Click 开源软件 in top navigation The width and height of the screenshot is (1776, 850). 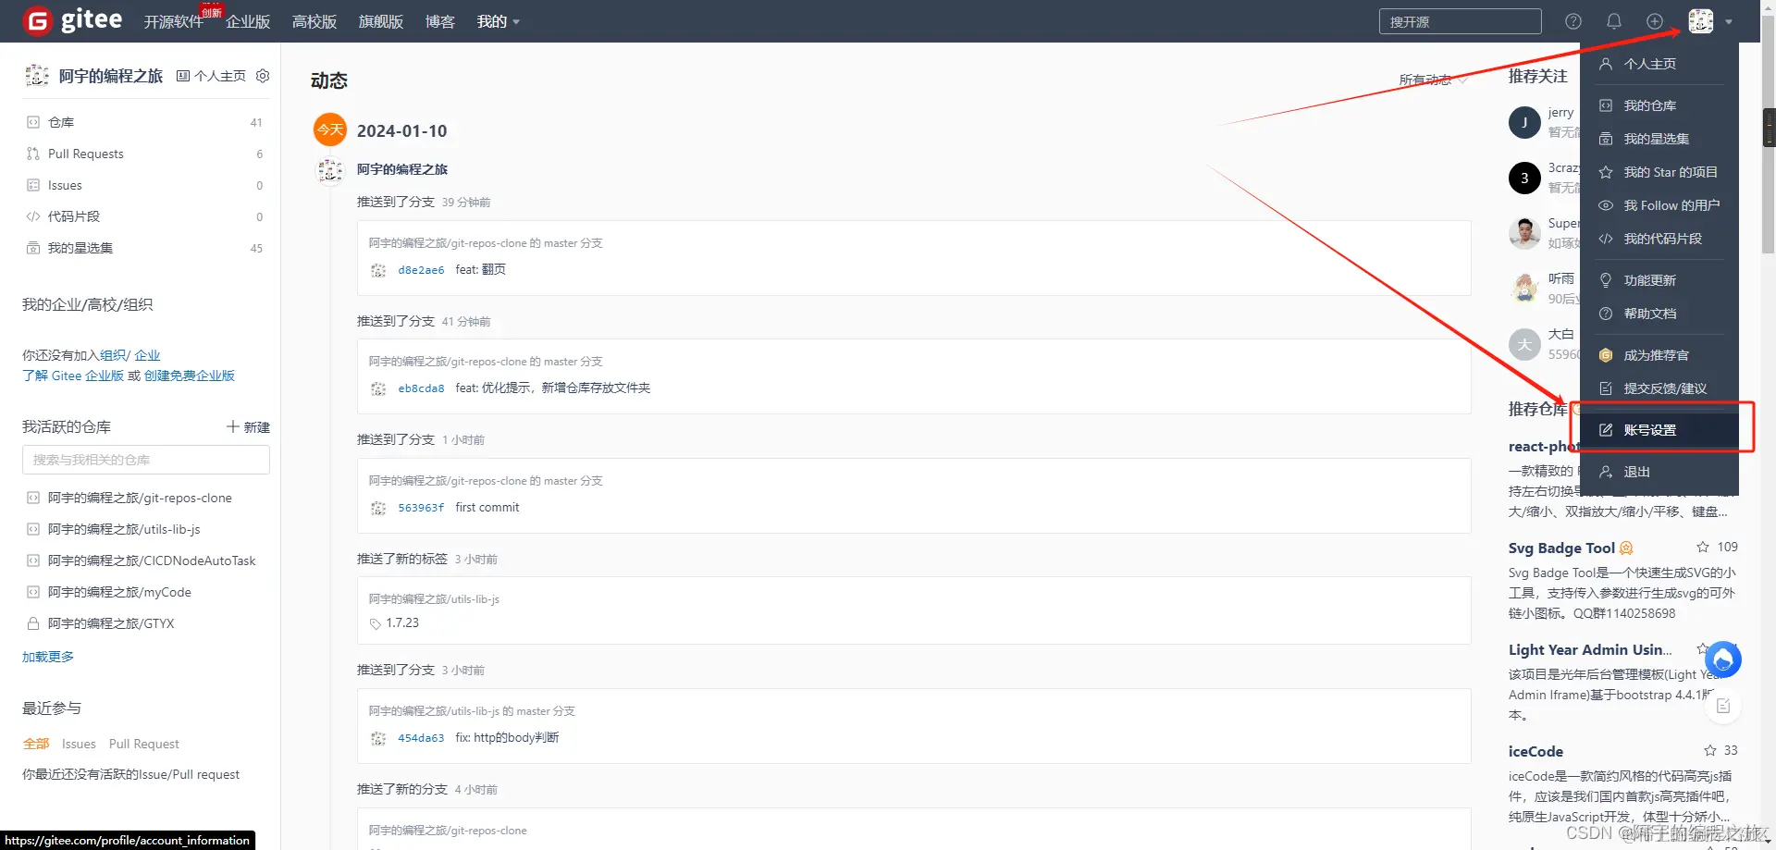(x=173, y=21)
